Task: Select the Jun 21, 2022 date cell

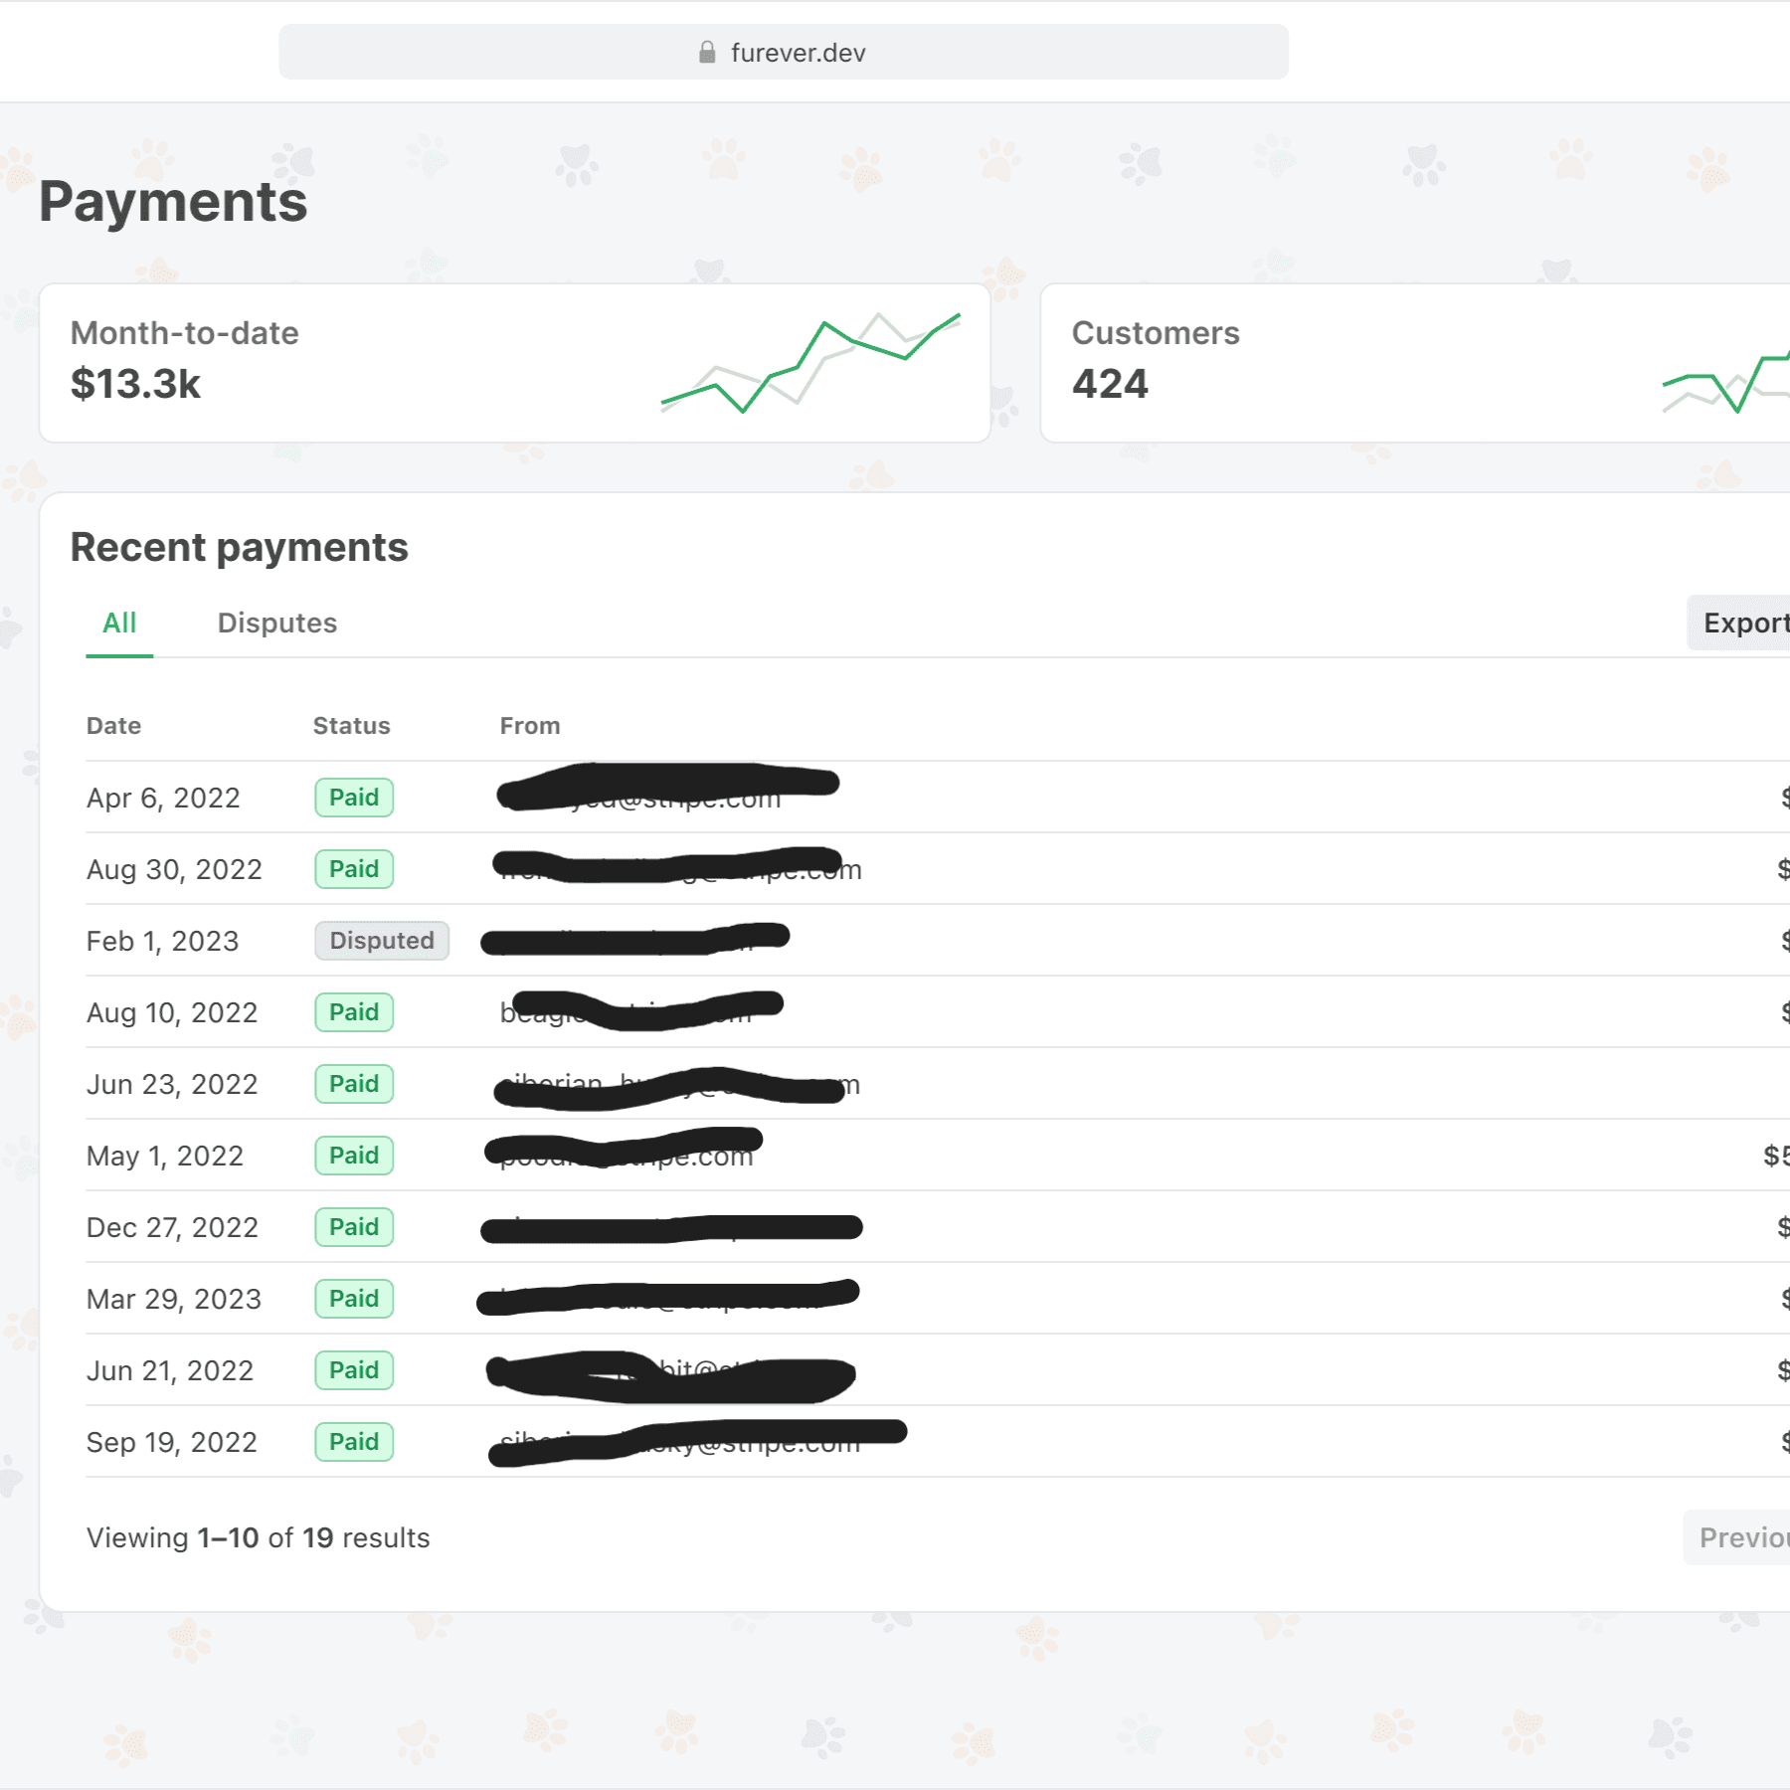Action: tap(170, 1370)
